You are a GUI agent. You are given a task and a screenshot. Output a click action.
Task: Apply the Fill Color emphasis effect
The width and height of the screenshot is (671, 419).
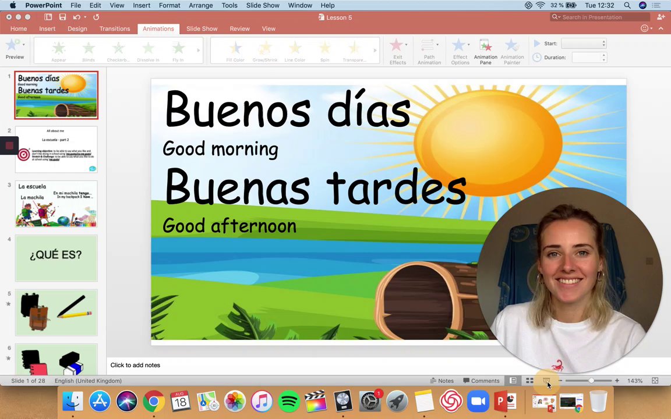tap(235, 51)
